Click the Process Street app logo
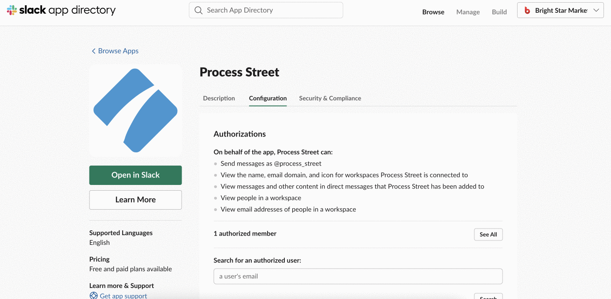The image size is (611, 299). click(135, 111)
